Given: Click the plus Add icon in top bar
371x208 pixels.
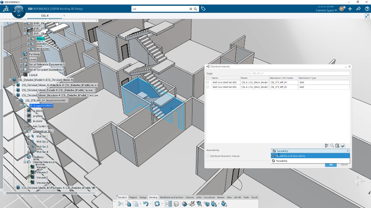Looking at the screenshot, I should (350, 9).
